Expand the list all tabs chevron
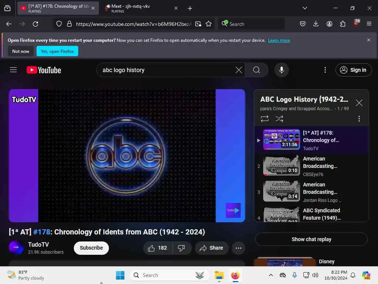 coord(305,8)
